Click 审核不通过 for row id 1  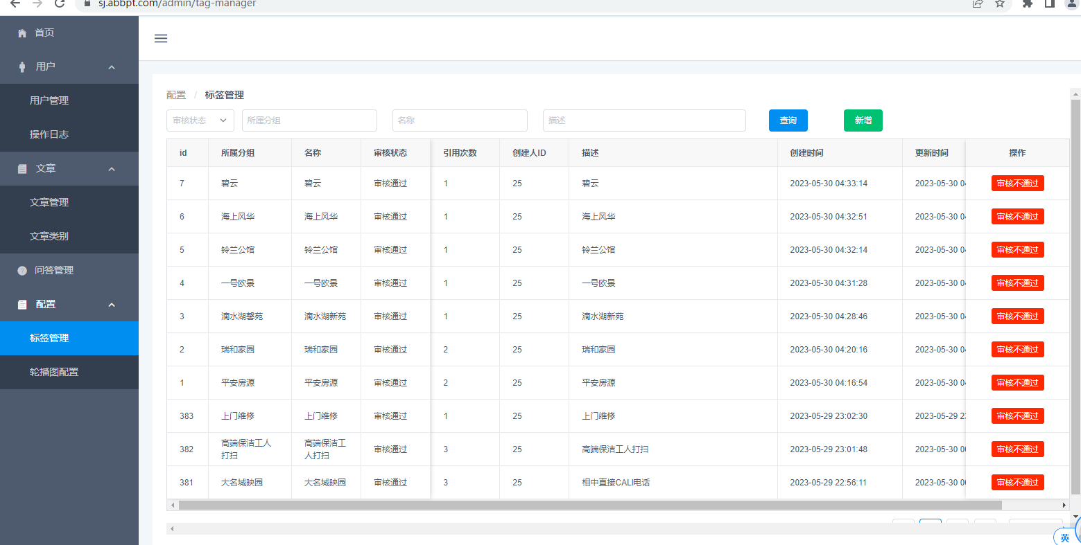tap(1018, 383)
